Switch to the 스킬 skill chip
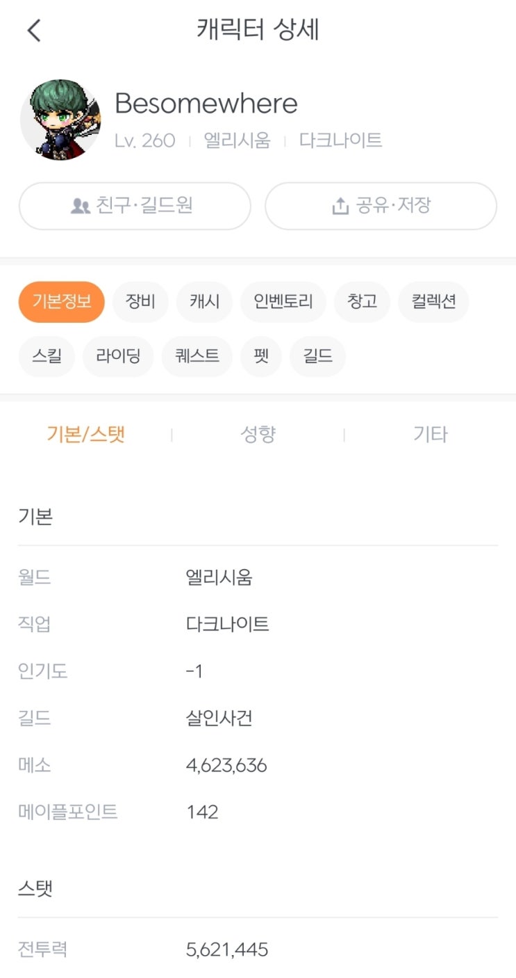Screen dimensions: 516x978 [47, 357]
